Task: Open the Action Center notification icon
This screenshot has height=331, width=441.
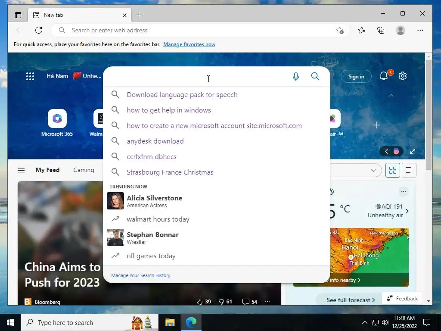Action: (x=427, y=322)
